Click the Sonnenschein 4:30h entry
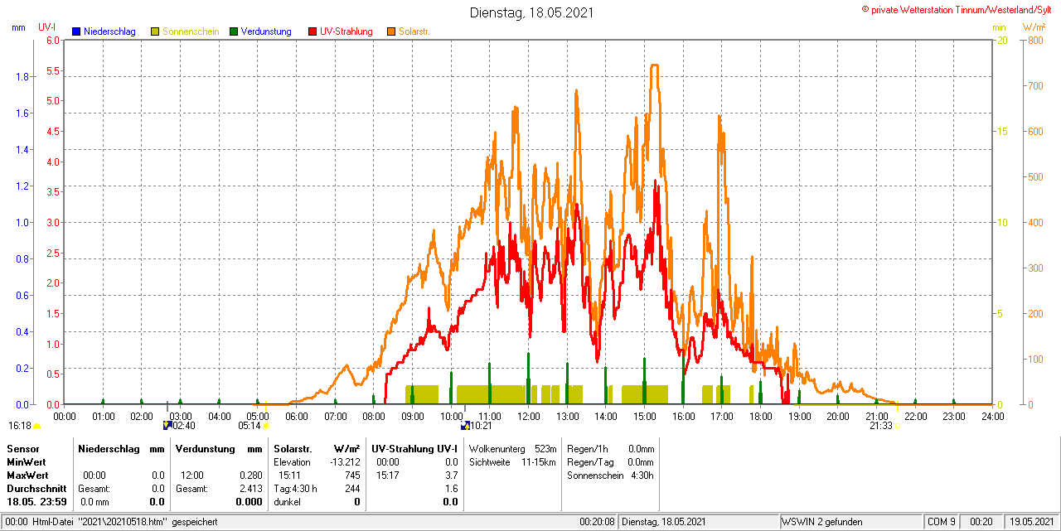Image resolution: width=1061 pixels, height=531 pixels. [x=610, y=475]
